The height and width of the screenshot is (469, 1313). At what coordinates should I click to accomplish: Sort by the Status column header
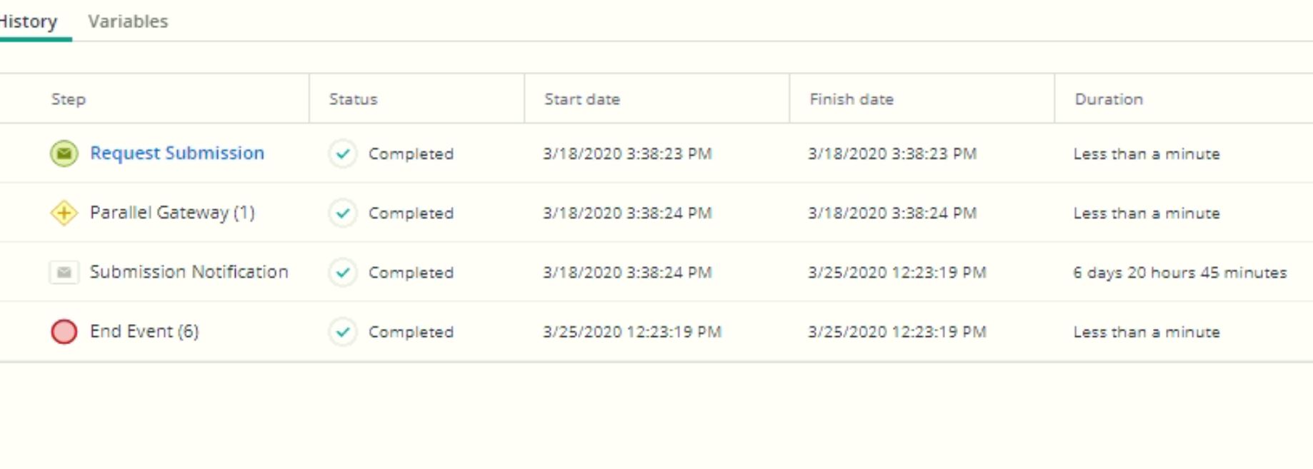coord(353,99)
